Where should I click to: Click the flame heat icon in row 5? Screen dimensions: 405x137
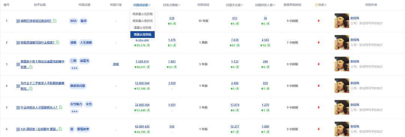click(x=319, y=107)
